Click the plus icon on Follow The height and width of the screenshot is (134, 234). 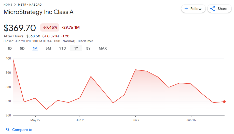coord(186,9)
